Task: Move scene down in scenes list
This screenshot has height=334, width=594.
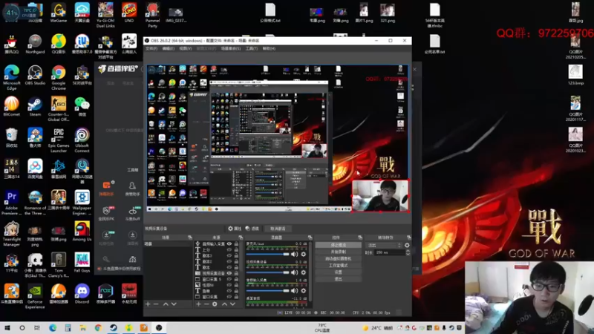Action: (x=174, y=304)
